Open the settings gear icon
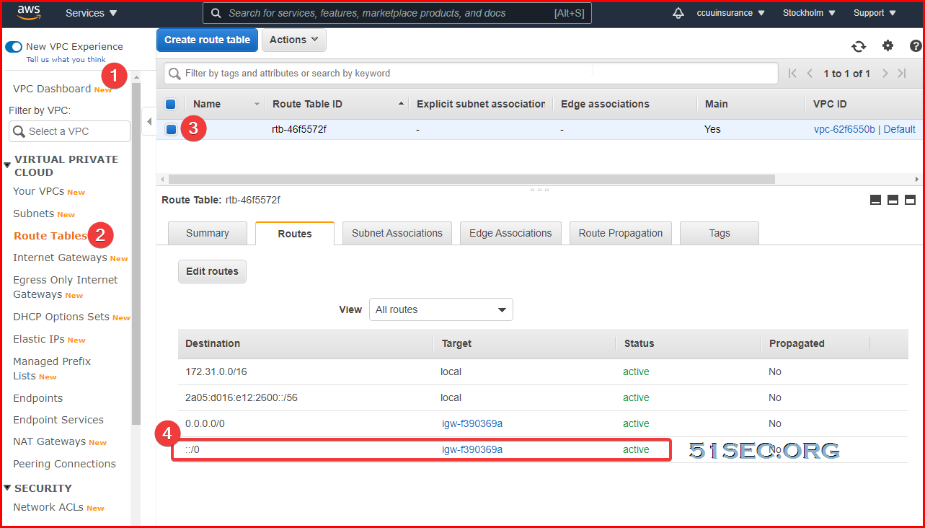Image resolution: width=925 pixels, height=528 pixels. point(888,46)
